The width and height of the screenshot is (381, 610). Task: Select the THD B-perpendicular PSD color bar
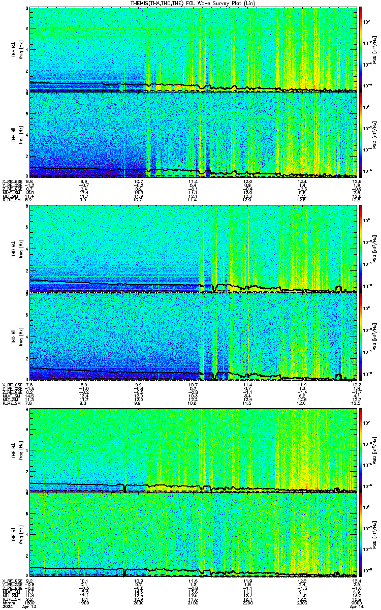tap(361, 250)
